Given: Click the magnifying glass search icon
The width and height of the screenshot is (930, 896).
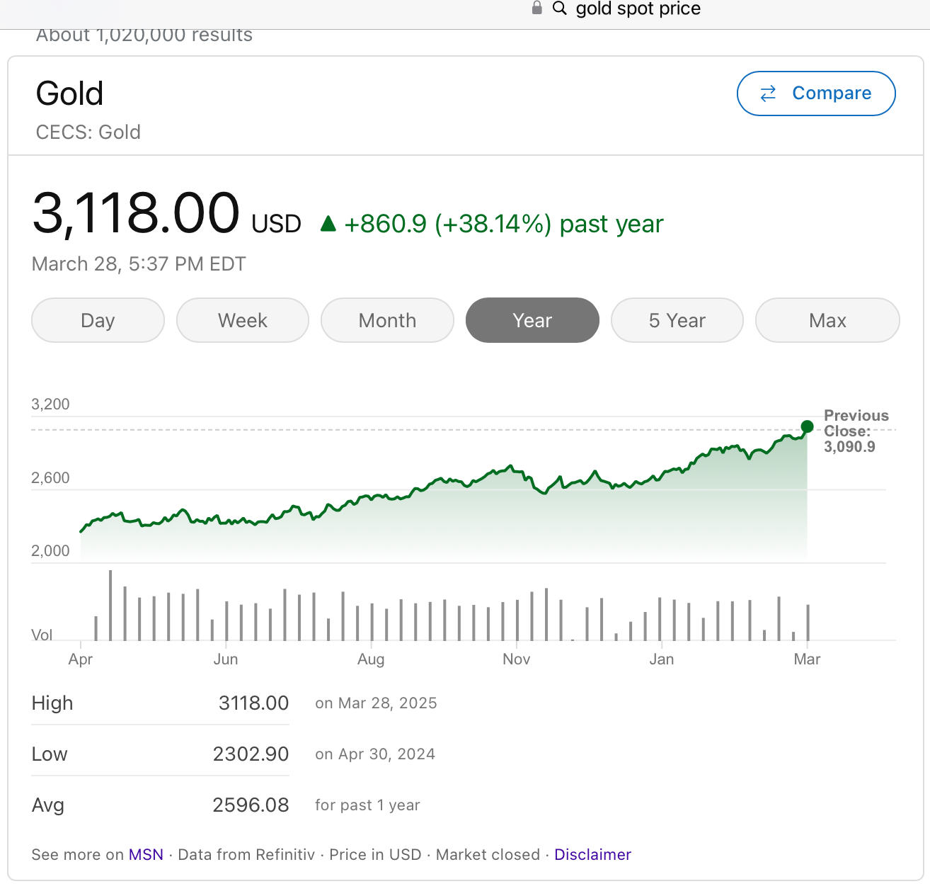Looking at the screenshot, I should point(559,8).
